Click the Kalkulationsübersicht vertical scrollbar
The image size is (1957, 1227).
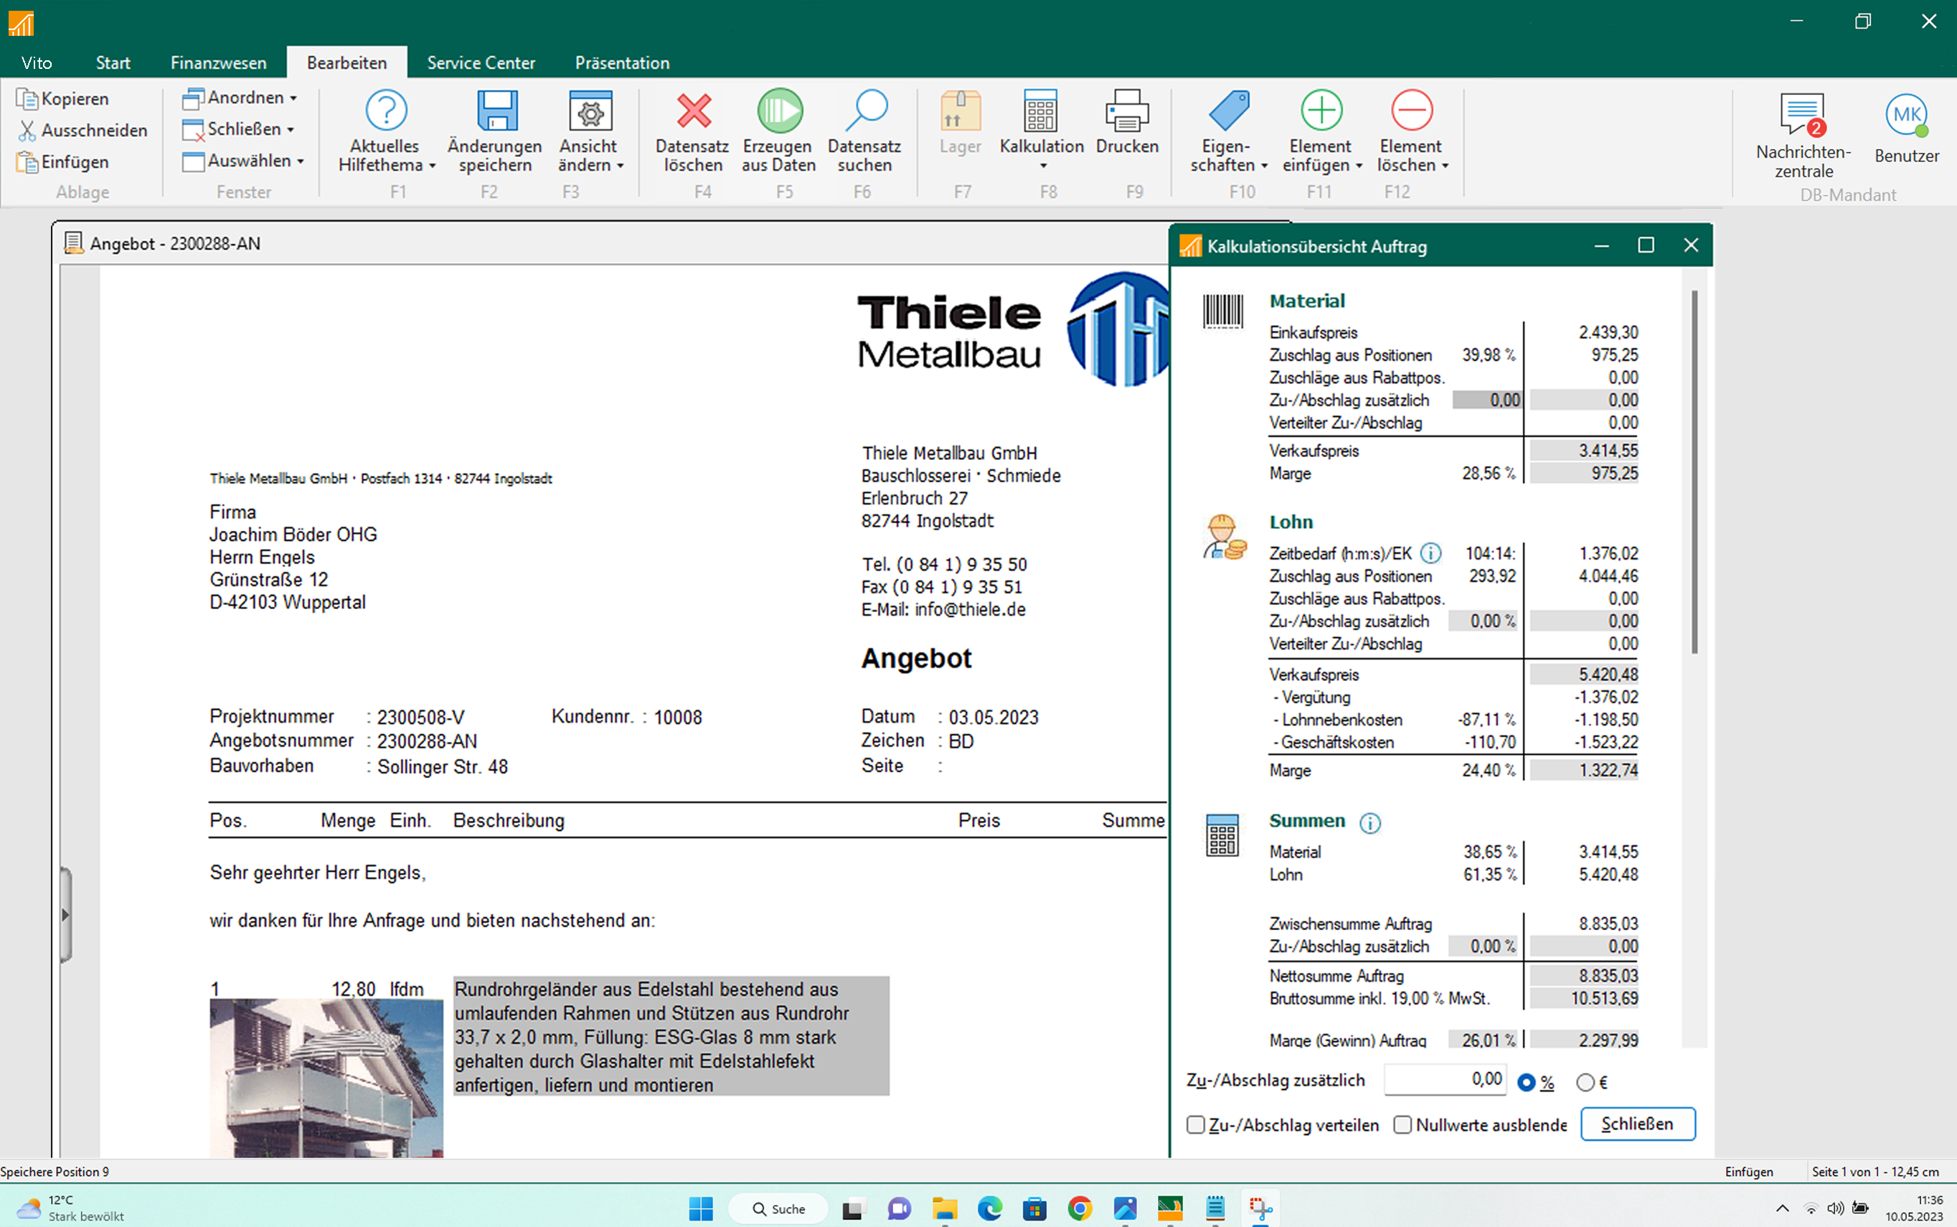(x=1694, y=473)
